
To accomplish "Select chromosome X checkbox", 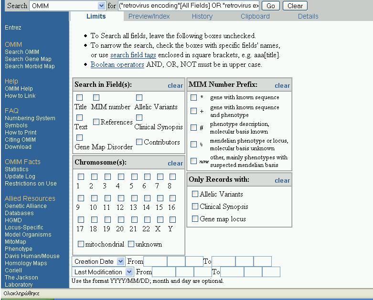I will click(x=160, y=219).
